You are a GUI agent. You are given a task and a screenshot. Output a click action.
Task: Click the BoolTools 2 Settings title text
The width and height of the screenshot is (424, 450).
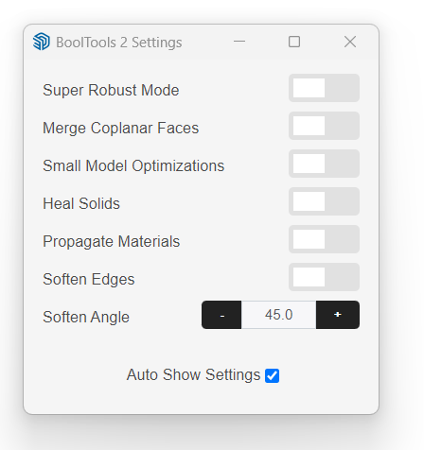click(119, 43)
